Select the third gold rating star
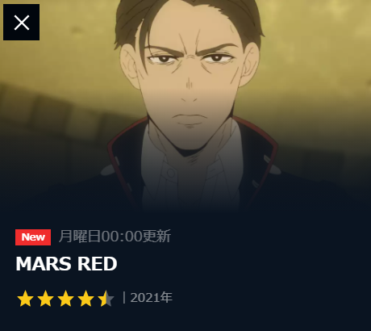371x331 pixels. 65,298
